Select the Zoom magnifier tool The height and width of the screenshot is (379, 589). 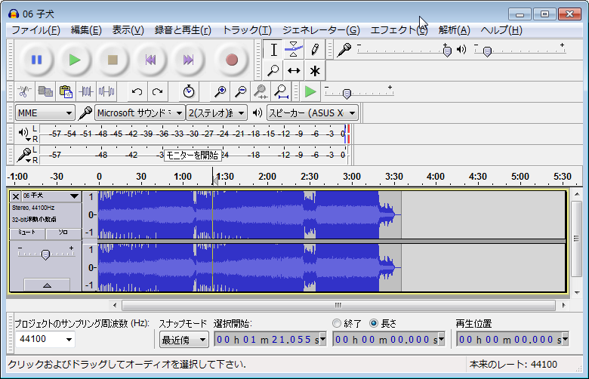coord(273,70)
